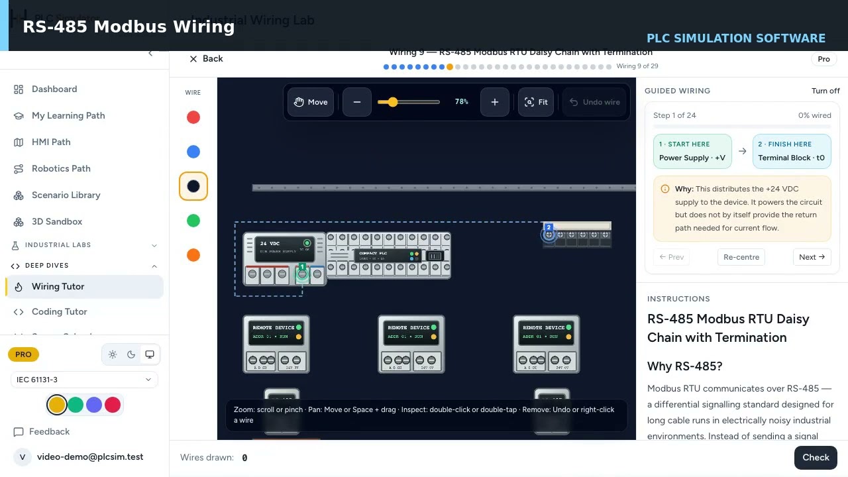
Task: Collapse the sidebar with the chevron
Action: 150,53
